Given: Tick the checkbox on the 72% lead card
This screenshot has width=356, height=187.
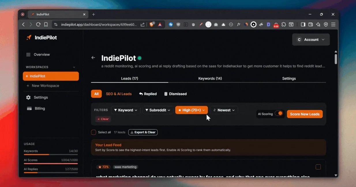Looking at the screenshot, I should 318,167.
